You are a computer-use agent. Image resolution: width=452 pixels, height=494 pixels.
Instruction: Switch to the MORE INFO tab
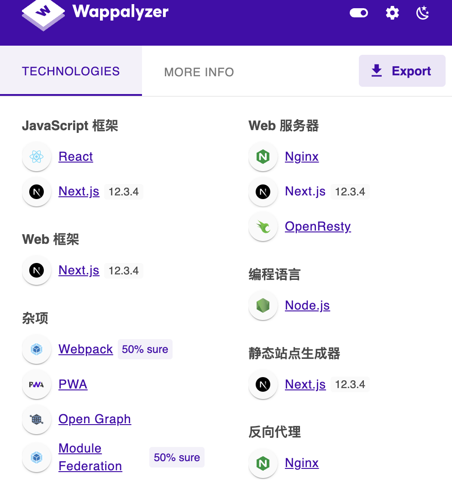tap(199, 72)
